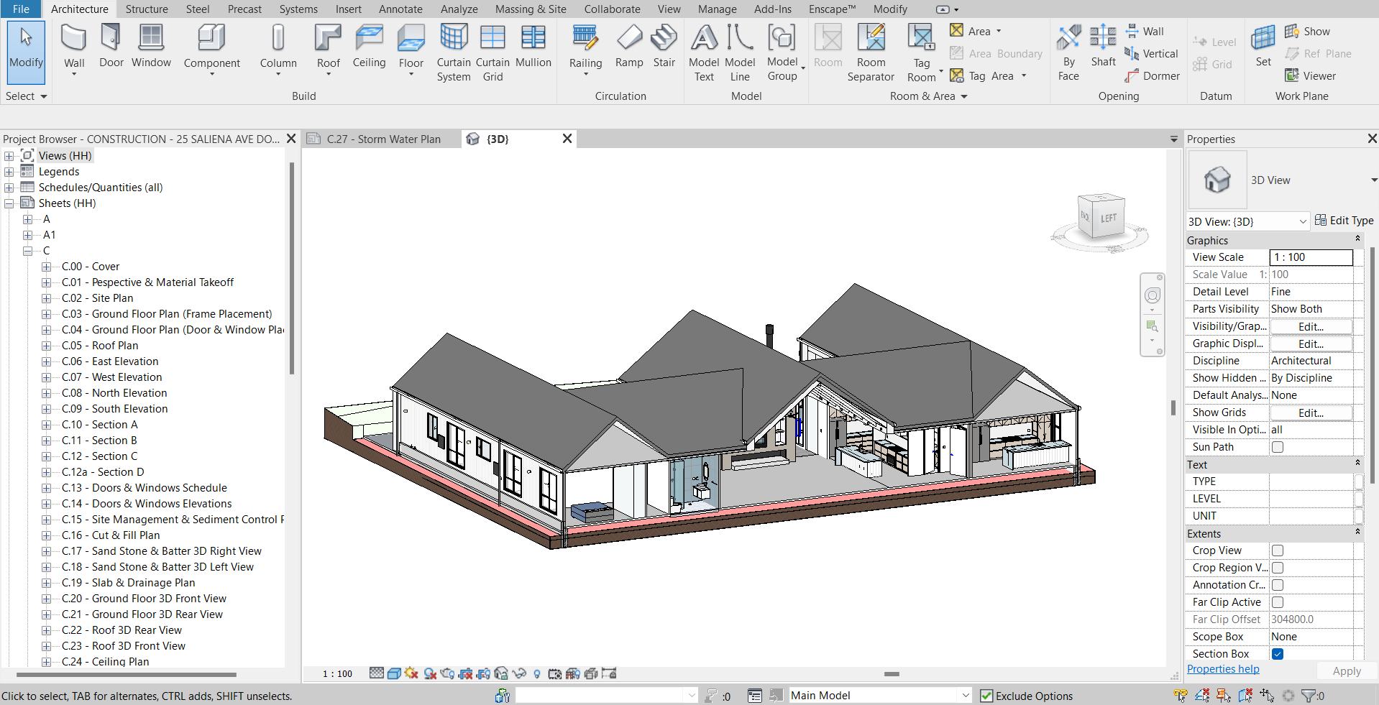Select the Door tool
The width and height of the screenshot is (1379, 705).
point(111,46)
